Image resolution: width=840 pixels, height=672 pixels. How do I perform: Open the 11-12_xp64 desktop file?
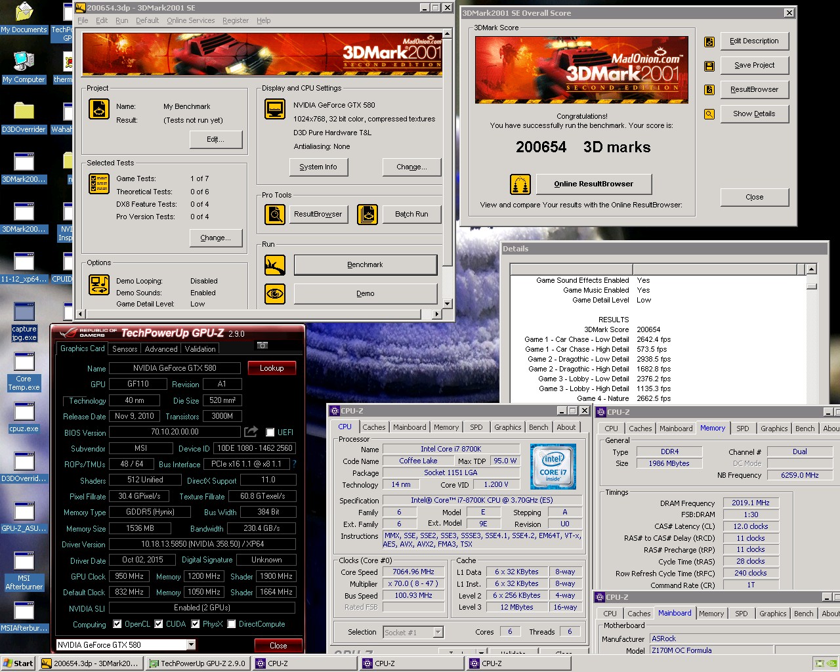click(x=24, y=267)
